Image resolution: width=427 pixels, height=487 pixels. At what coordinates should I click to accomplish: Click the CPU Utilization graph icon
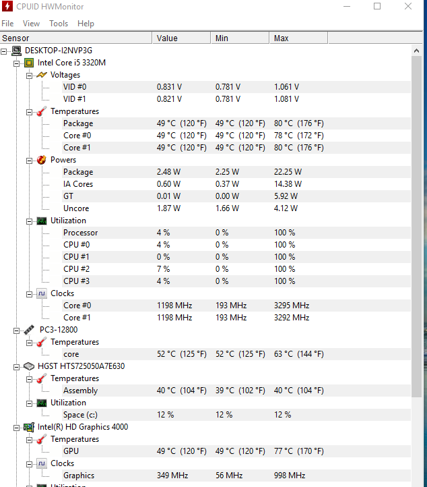42,221
